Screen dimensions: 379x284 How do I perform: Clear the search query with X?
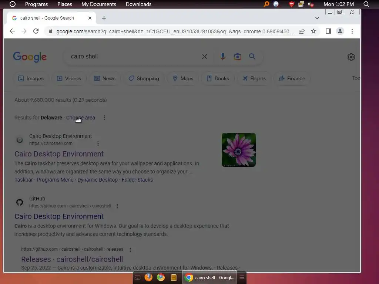pyautogui.click(x=204, y=57)
